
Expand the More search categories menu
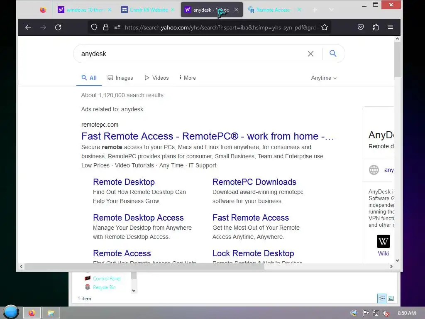187,78
